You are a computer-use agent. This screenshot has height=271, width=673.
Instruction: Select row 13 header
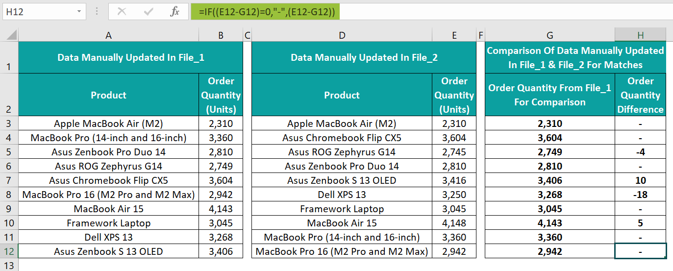pyautogui.click(x=9, y=265)
